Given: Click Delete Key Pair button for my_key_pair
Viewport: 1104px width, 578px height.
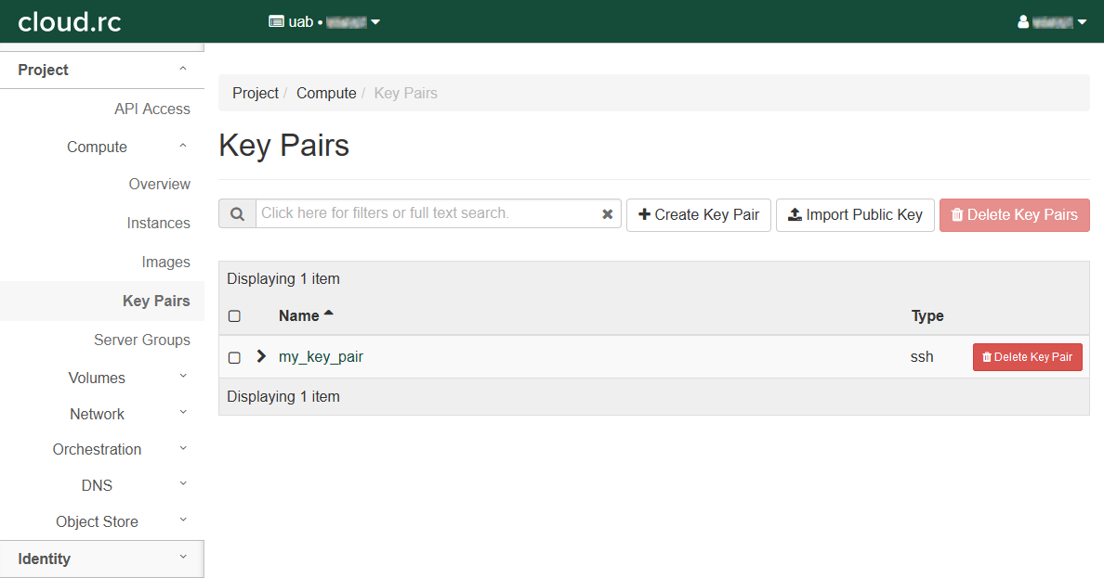Looking at the screenshot, I should coord(1027,357).
